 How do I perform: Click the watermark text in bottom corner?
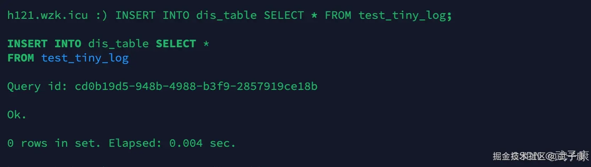coord(540,156)
